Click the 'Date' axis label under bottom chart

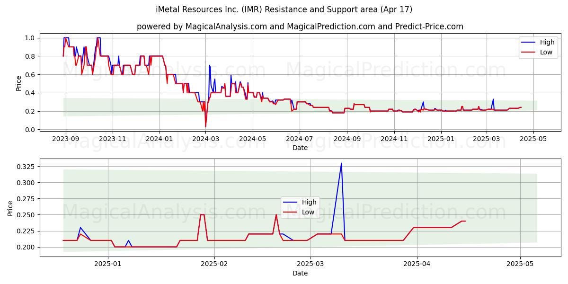point(300,274)
